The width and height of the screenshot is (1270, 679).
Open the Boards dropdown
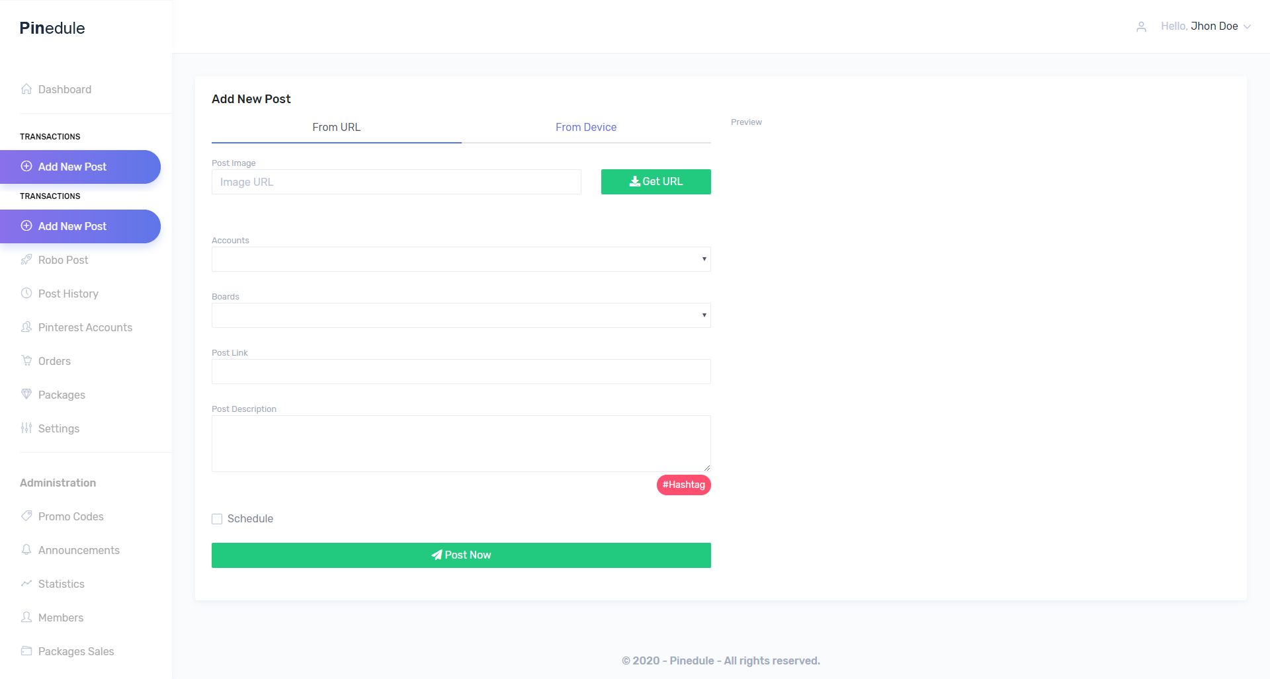pyautogui.click(x=461, y=315)
